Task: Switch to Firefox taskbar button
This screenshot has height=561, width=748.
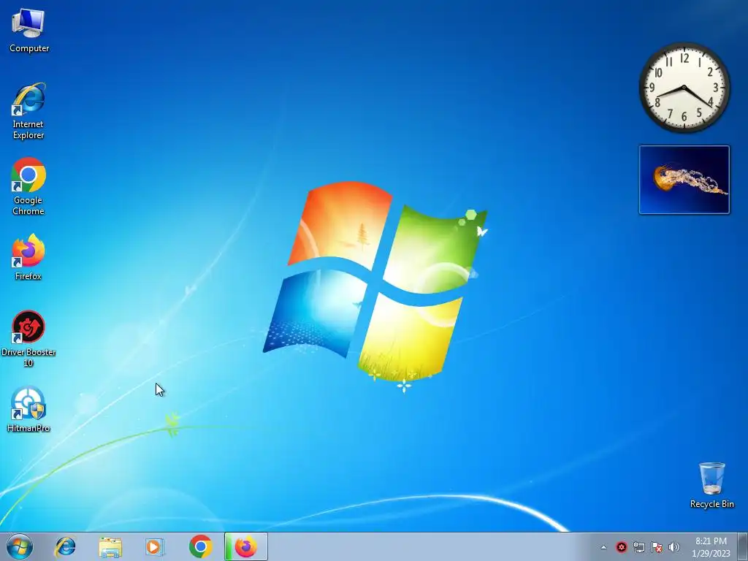Action: pos(245,546)
